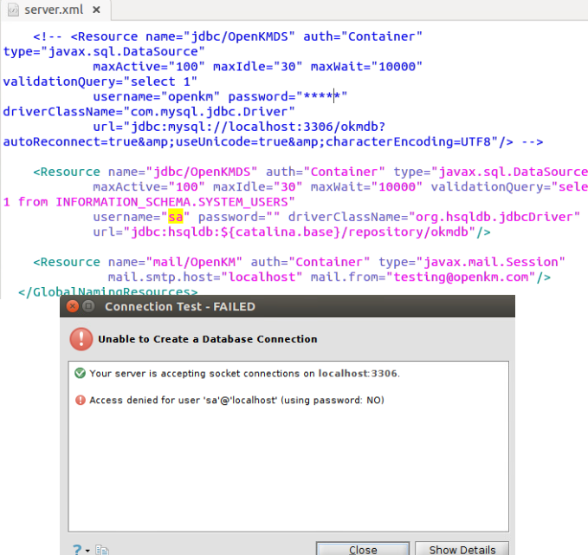Click the Close button in Connection Test dialog
Image resolution: width=588 pixels, height=555 pixels.
click(x=363, y=549)
